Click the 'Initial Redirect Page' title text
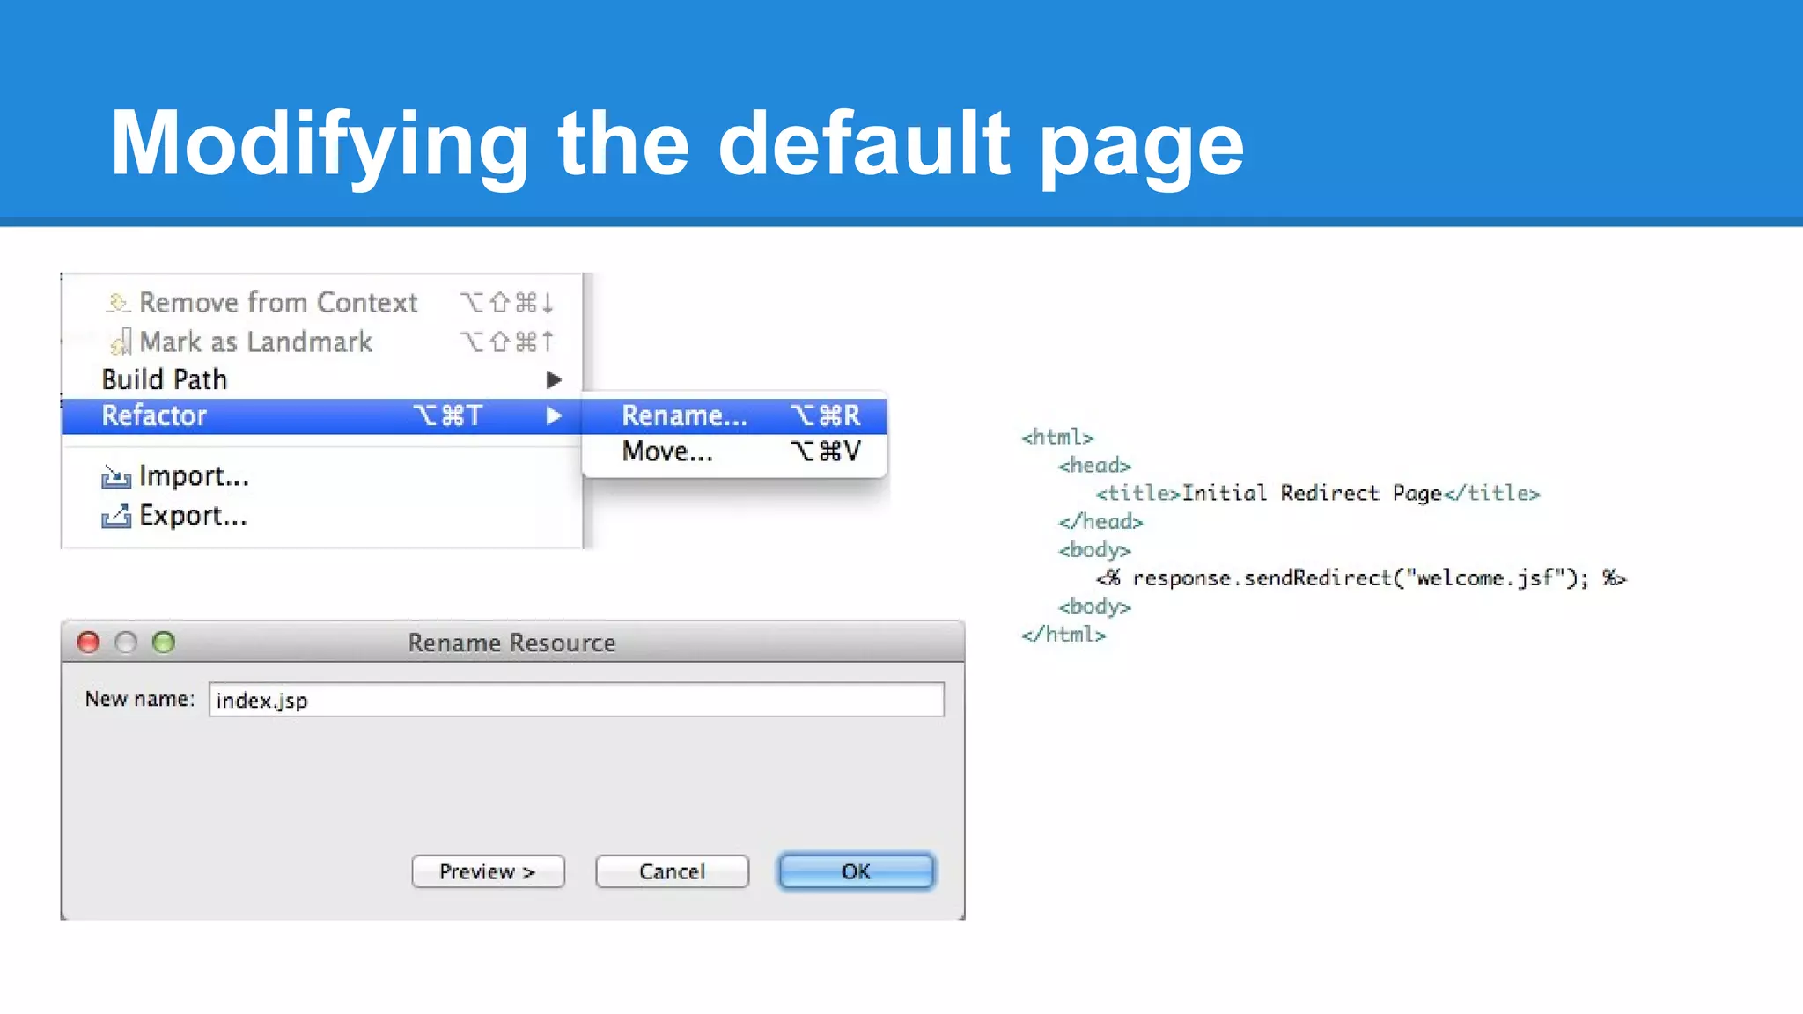Viewport: 1803px width, 1014px height. point(1312,493)
